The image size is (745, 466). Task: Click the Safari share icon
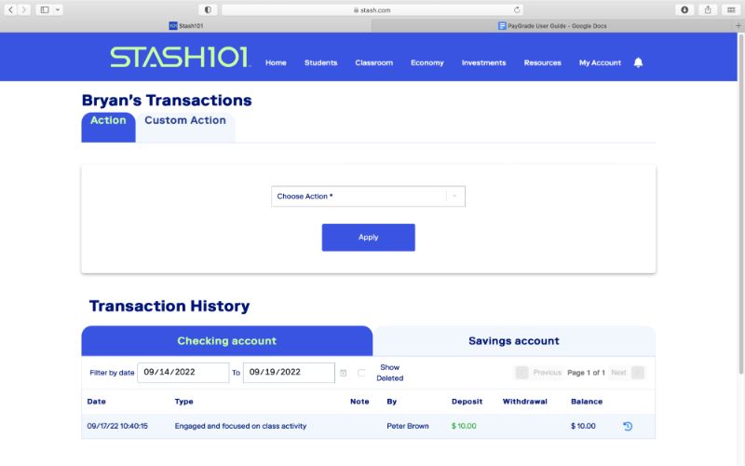tap(708, 9)
